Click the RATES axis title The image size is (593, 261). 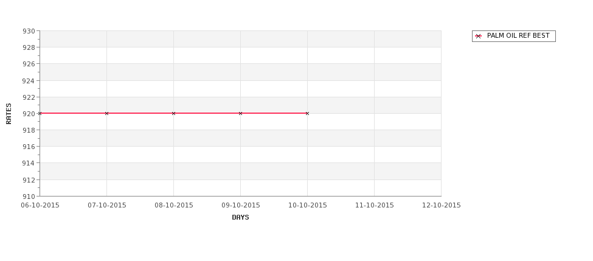(9, 114)
